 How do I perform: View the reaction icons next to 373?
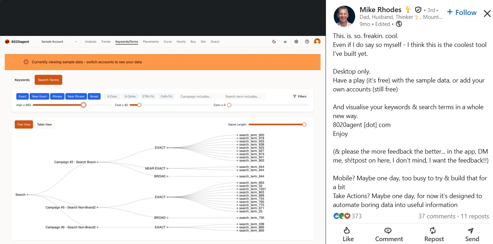point(342,216)
